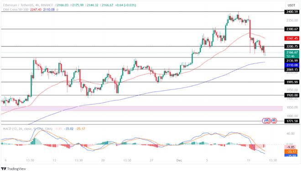Click the middle US flag event icon
Screen dimensions: 301x171
268,121
